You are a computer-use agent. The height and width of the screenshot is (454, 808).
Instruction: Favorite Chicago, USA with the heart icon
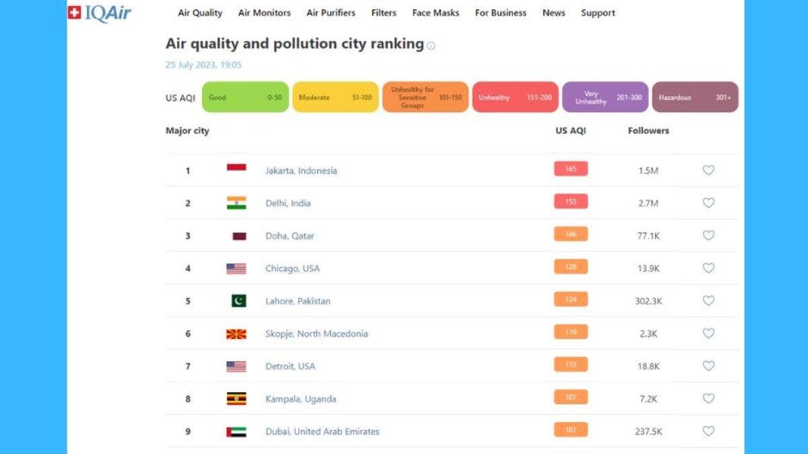[x=708, y=268]
